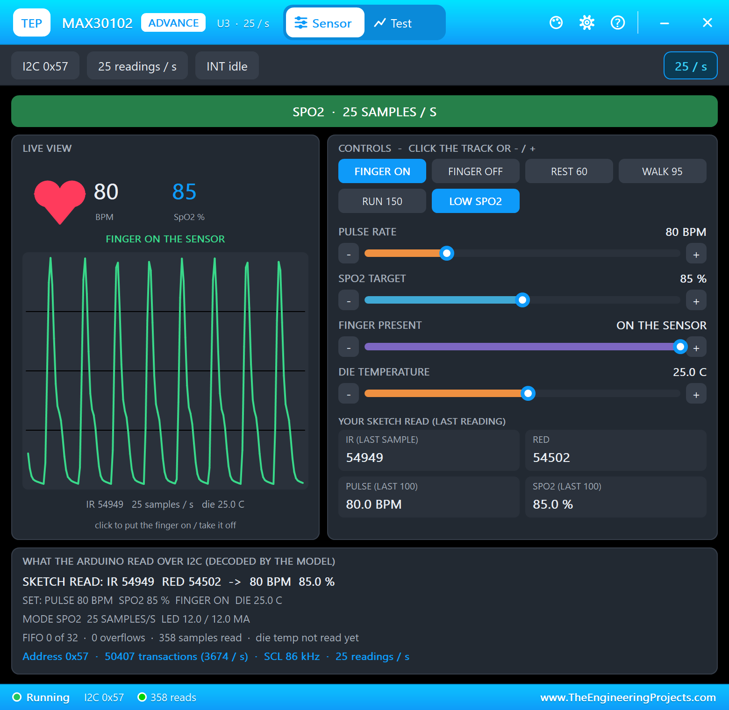Viewport: 729px width, 710px height.
Task: Click the pulse rate slider track
Action: pos(522,253)
